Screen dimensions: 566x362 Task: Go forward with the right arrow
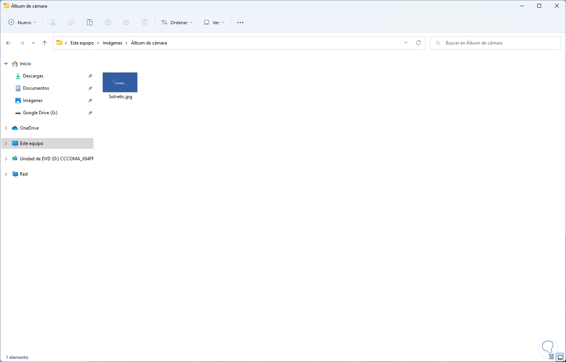22,43
